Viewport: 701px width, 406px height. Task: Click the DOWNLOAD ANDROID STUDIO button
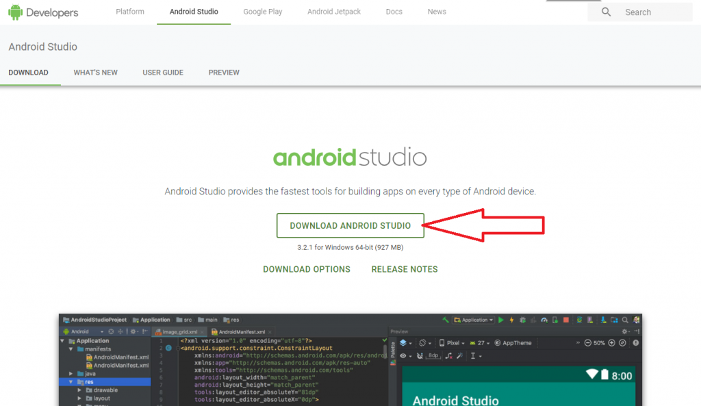pyautogui.click(x=350, y=225)
